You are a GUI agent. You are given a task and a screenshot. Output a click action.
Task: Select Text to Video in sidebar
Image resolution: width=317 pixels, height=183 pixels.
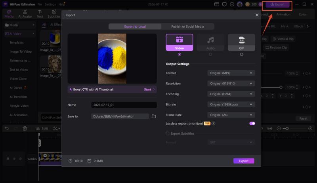coord(19,70)
